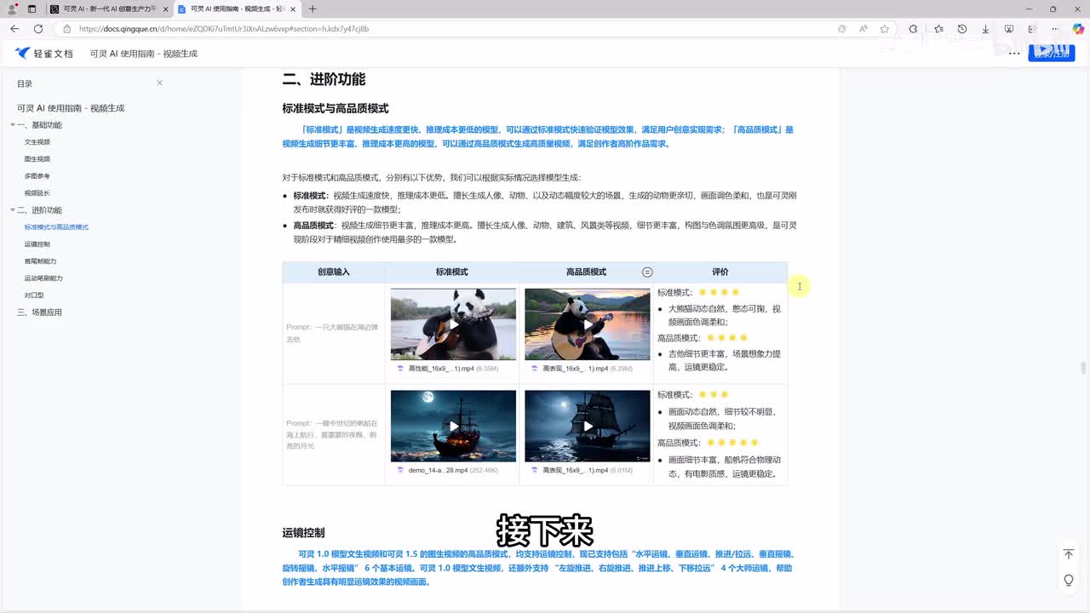Click the 创意输入 table header
This screenshot has width=1090, height=613.
[x=334, y=272]
